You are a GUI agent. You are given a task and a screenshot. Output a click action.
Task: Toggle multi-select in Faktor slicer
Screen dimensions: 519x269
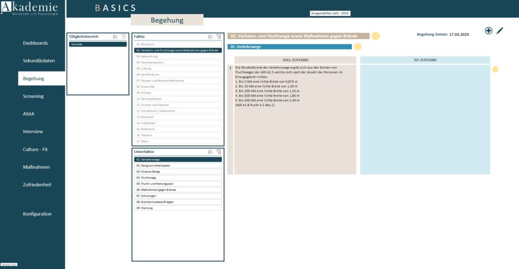click(x=210, y=36)
